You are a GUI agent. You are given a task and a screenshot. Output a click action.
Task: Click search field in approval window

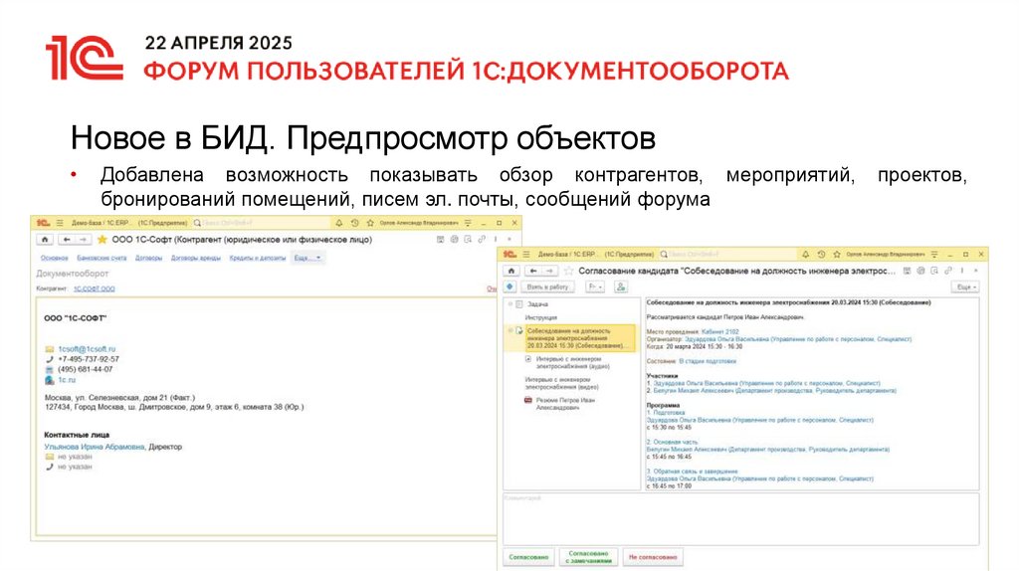click(x=729, y=254)
